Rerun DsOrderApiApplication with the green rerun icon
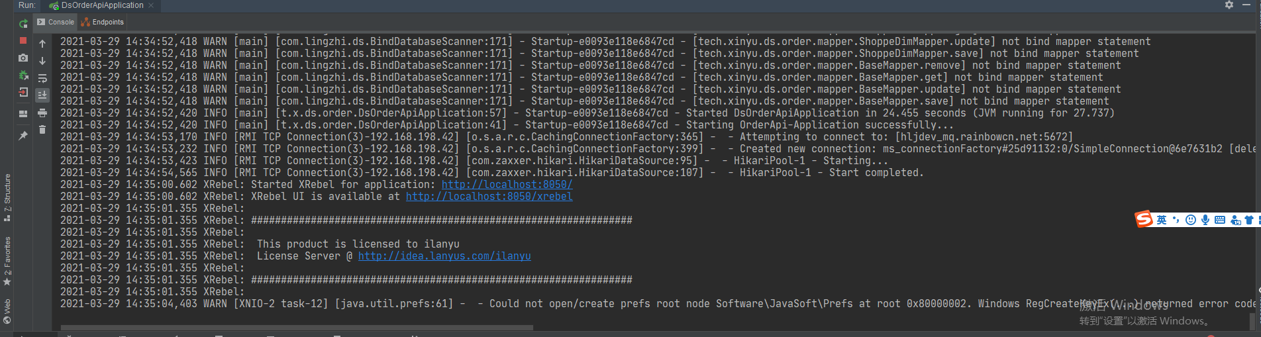This screenshot has width=1261, height=337. coord(23,24)
